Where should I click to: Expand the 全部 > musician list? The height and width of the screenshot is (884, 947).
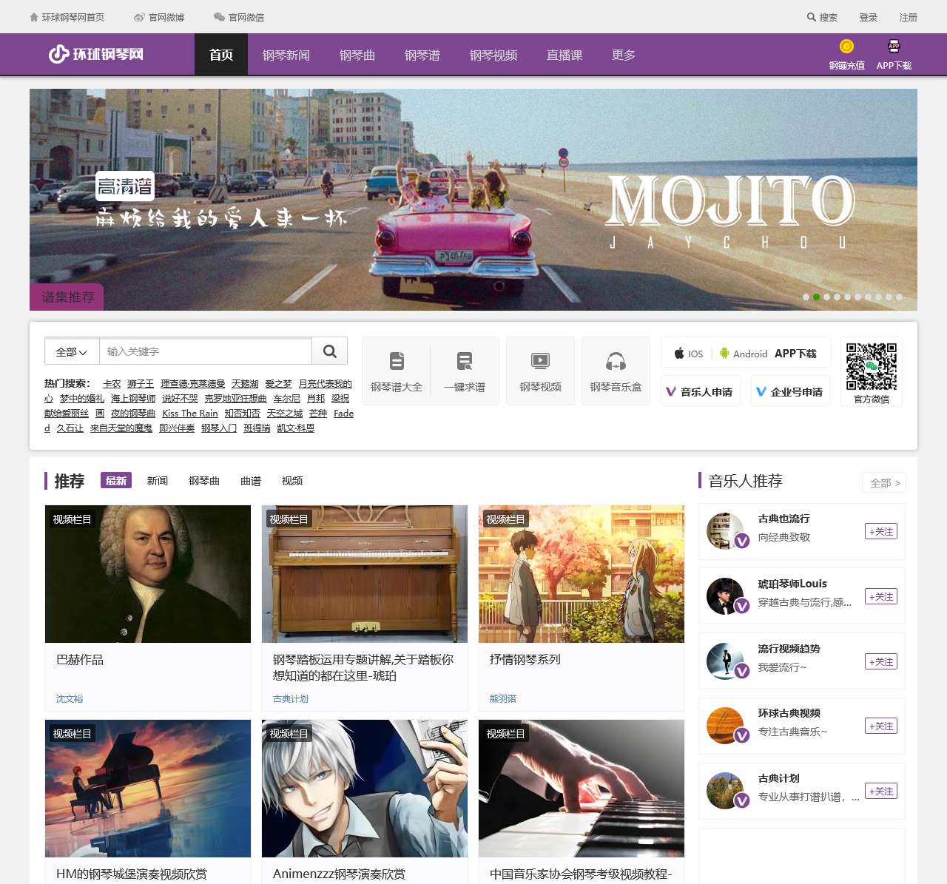[884, 483]
